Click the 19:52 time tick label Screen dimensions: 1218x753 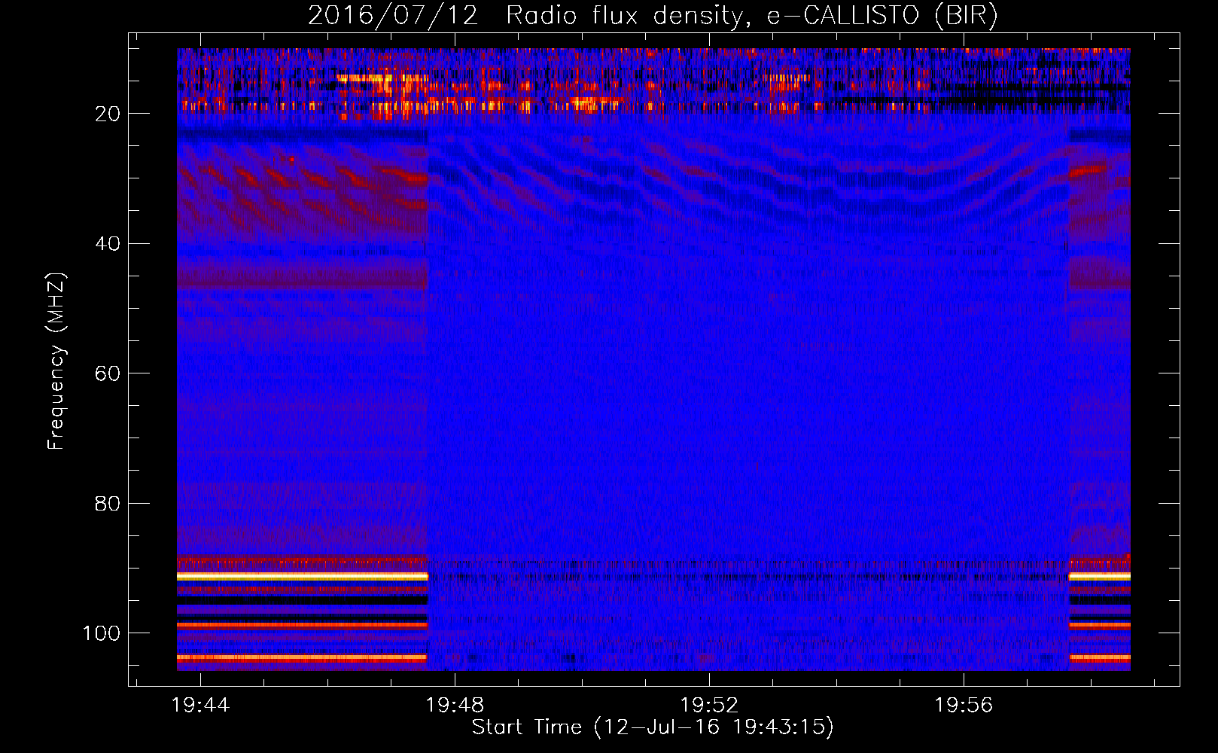709,706
